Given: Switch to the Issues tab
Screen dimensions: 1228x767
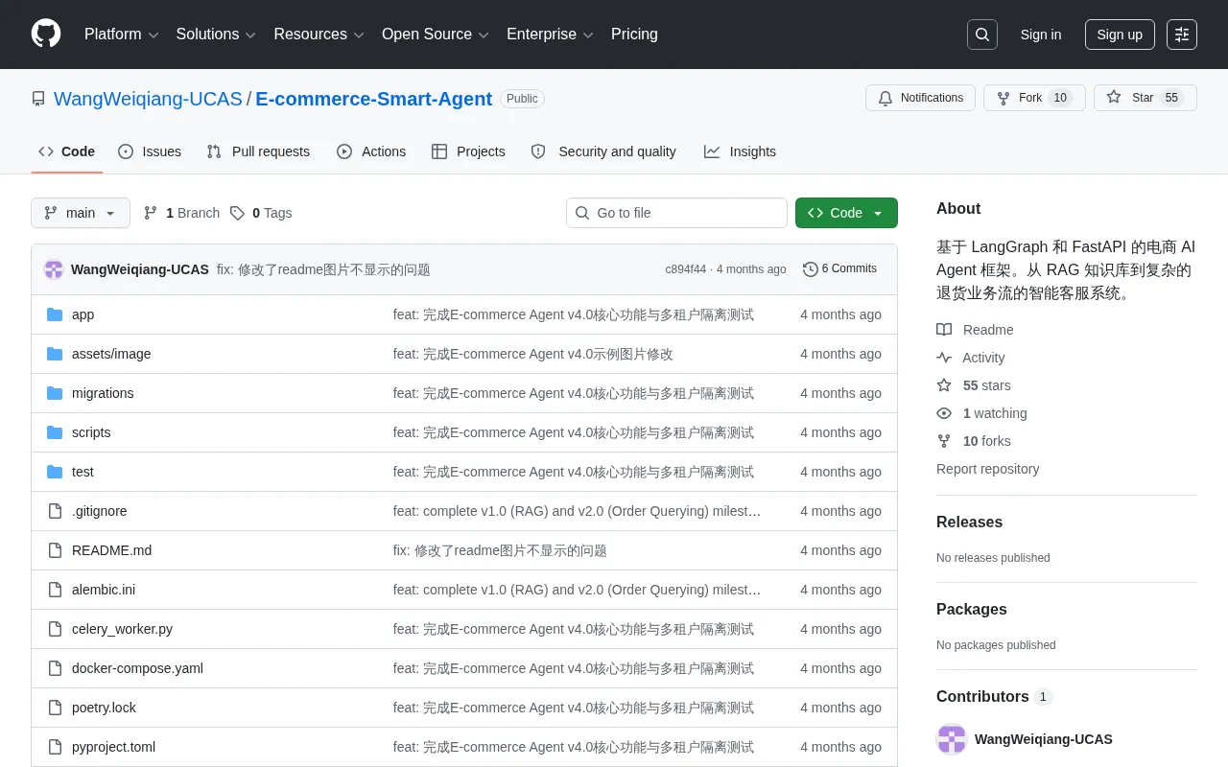Looking at the screenshot, I should [150, 151].
